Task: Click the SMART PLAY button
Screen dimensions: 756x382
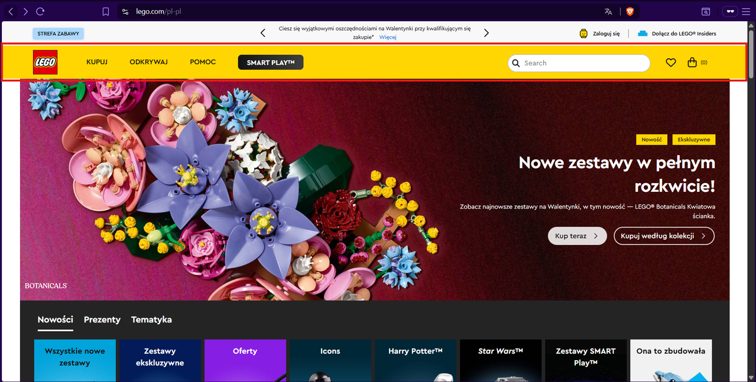Action: pyautogui.click(x=271, y=62)
